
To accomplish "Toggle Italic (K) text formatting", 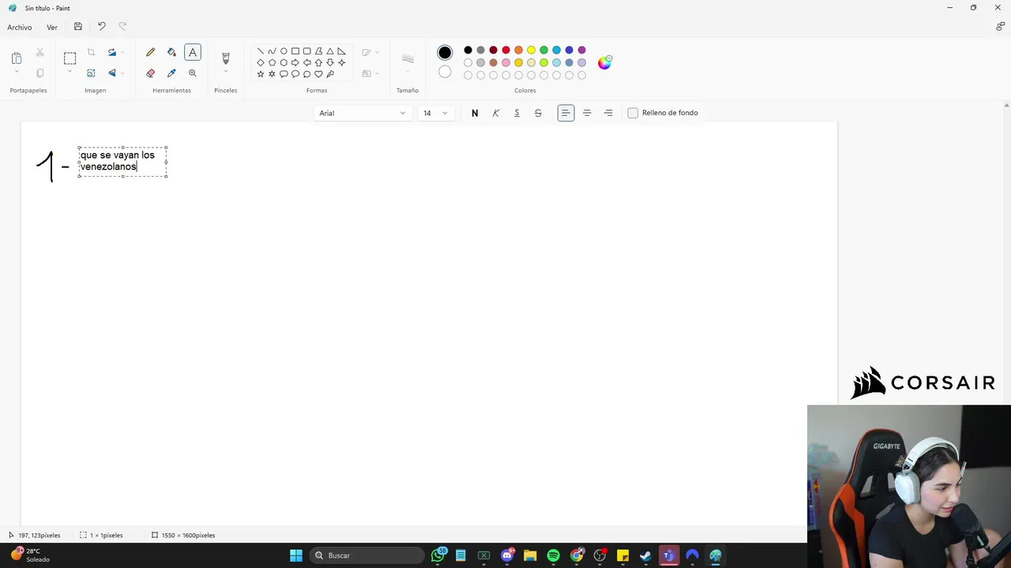I will (x=496, y=113).
